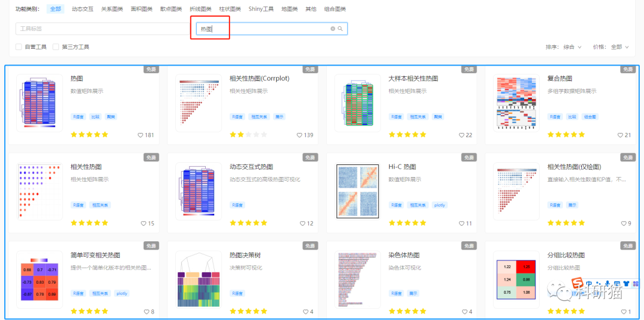This screenshot has height=320, width=644.
Task: Choose the 面积图类 category
Action: pyautogui.click(x=141, y=8)
